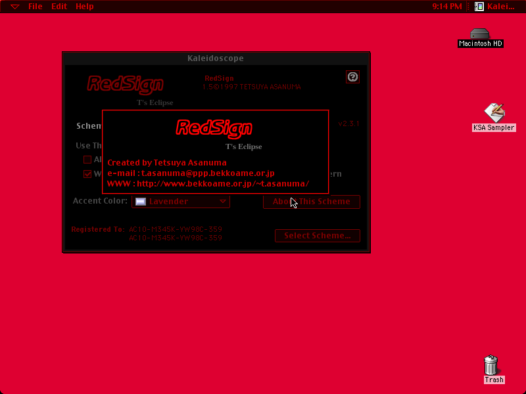526x394 pixels.
Task: Click the Kaleidoscope application menu icon
Action: coord(479,7)
